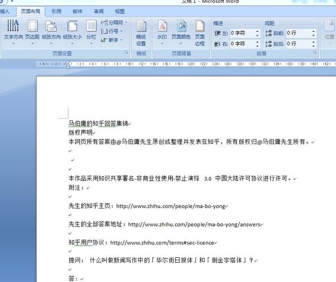Screen dimensions: 336x282
Task: Click the 水印 watermark icon
Action: click(x=162, y=32)
